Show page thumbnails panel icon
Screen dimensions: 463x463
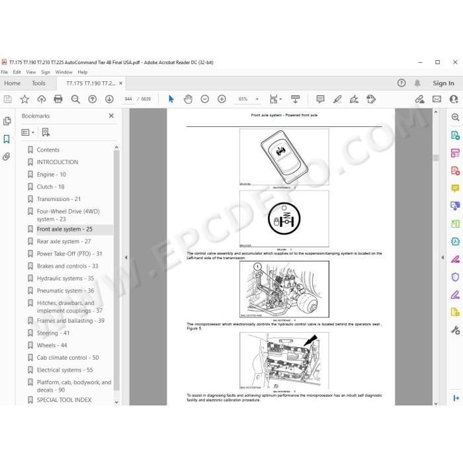point(7,121)
